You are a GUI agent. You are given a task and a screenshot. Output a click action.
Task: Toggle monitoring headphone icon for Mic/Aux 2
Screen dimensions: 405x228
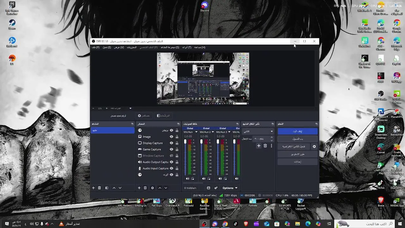click(209, 179)
